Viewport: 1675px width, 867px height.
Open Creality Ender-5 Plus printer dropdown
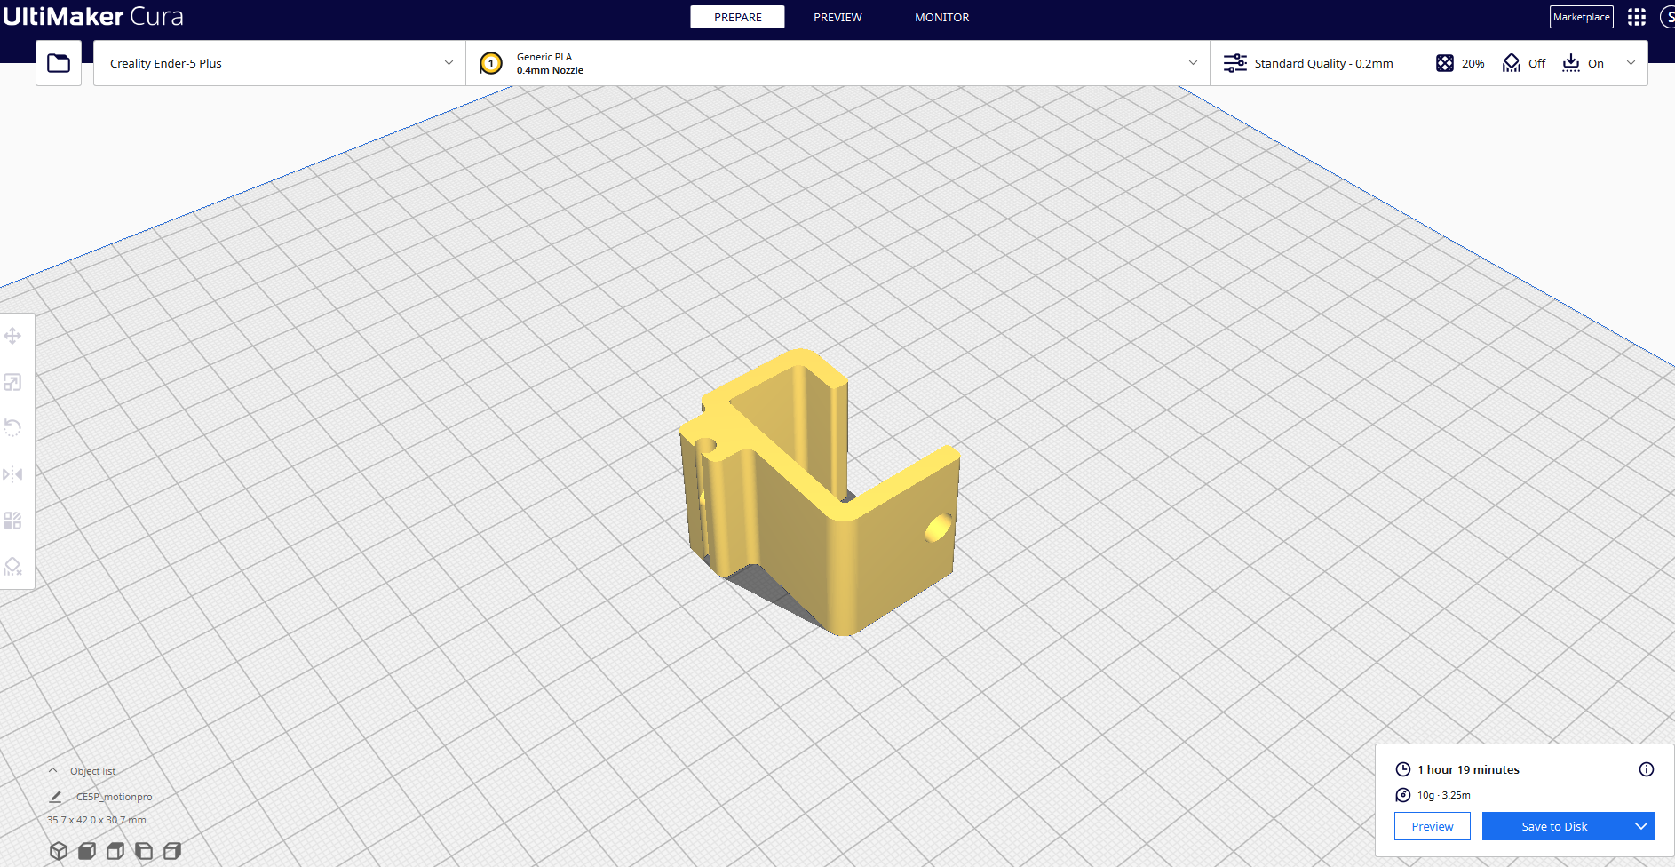click(x=280, y=63)
